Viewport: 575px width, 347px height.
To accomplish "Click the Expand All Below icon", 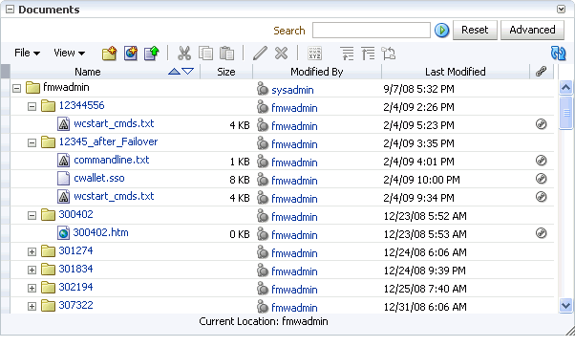I will coord(347,54).
